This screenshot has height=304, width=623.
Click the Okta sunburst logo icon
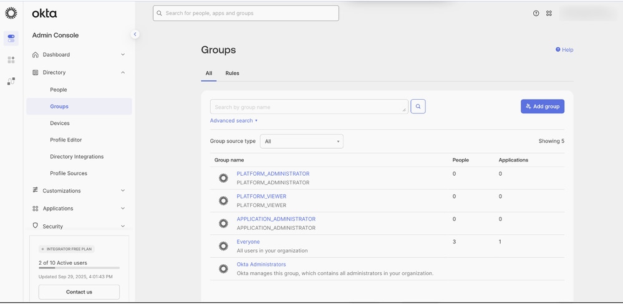coord(11,13)
